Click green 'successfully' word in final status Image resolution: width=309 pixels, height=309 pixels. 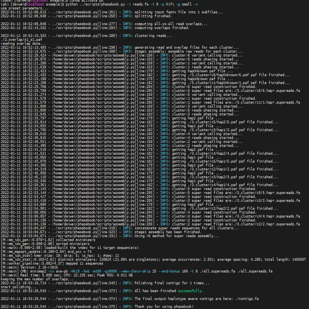click(x=190, y=291)
